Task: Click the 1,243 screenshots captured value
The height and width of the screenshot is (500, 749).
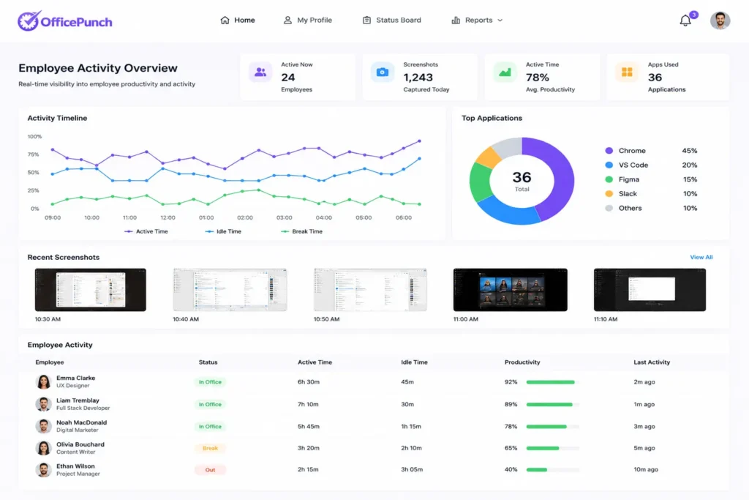Action: pos(418,78)
